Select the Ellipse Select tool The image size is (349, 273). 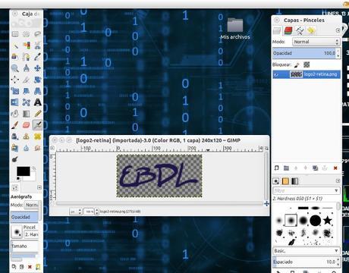27,34
